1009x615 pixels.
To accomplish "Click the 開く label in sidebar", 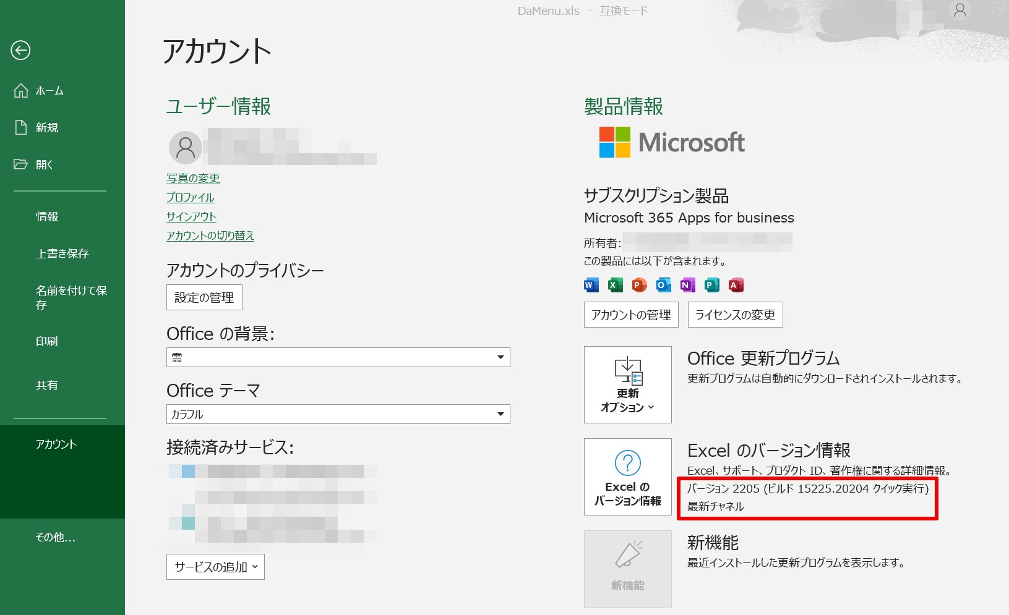I will click(x=45, y=164).
